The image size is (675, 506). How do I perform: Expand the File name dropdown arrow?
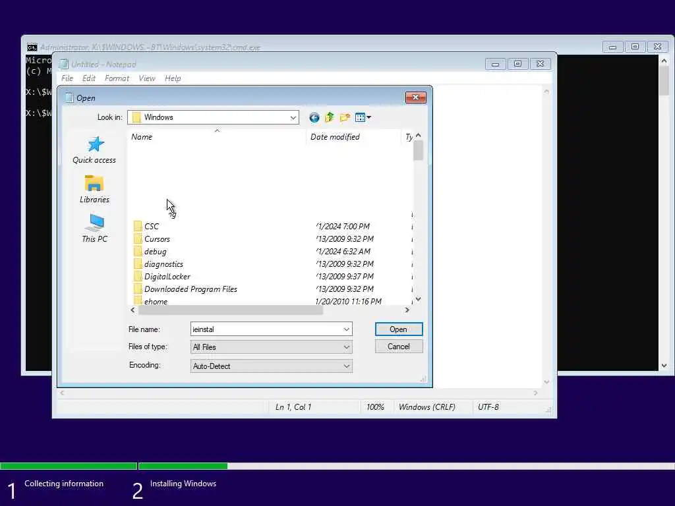pos(347,329)
